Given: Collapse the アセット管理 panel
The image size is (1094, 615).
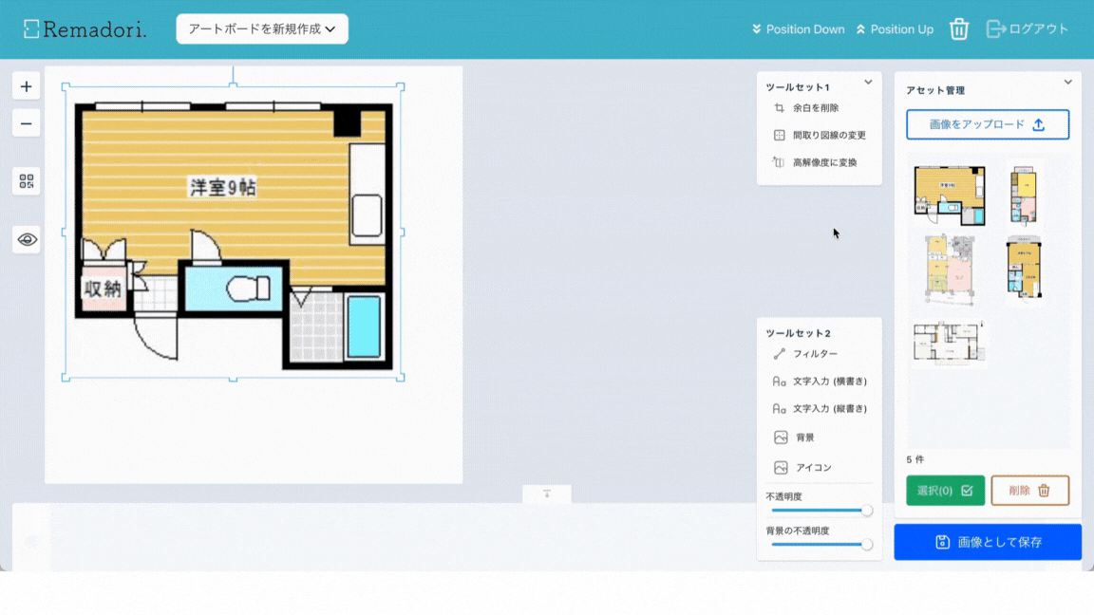Looking at the screenshot, I should [x=1068, y=81].
